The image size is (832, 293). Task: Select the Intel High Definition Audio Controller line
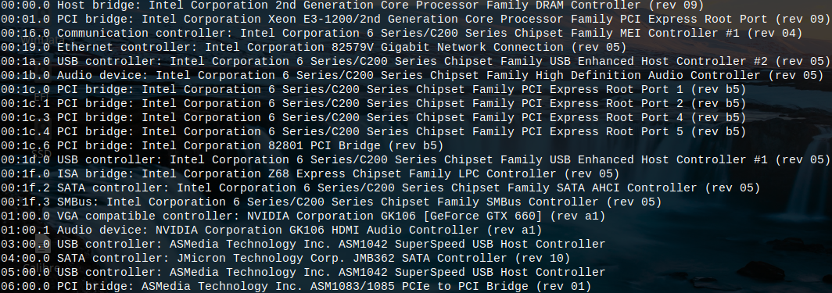tap(412, 76)
